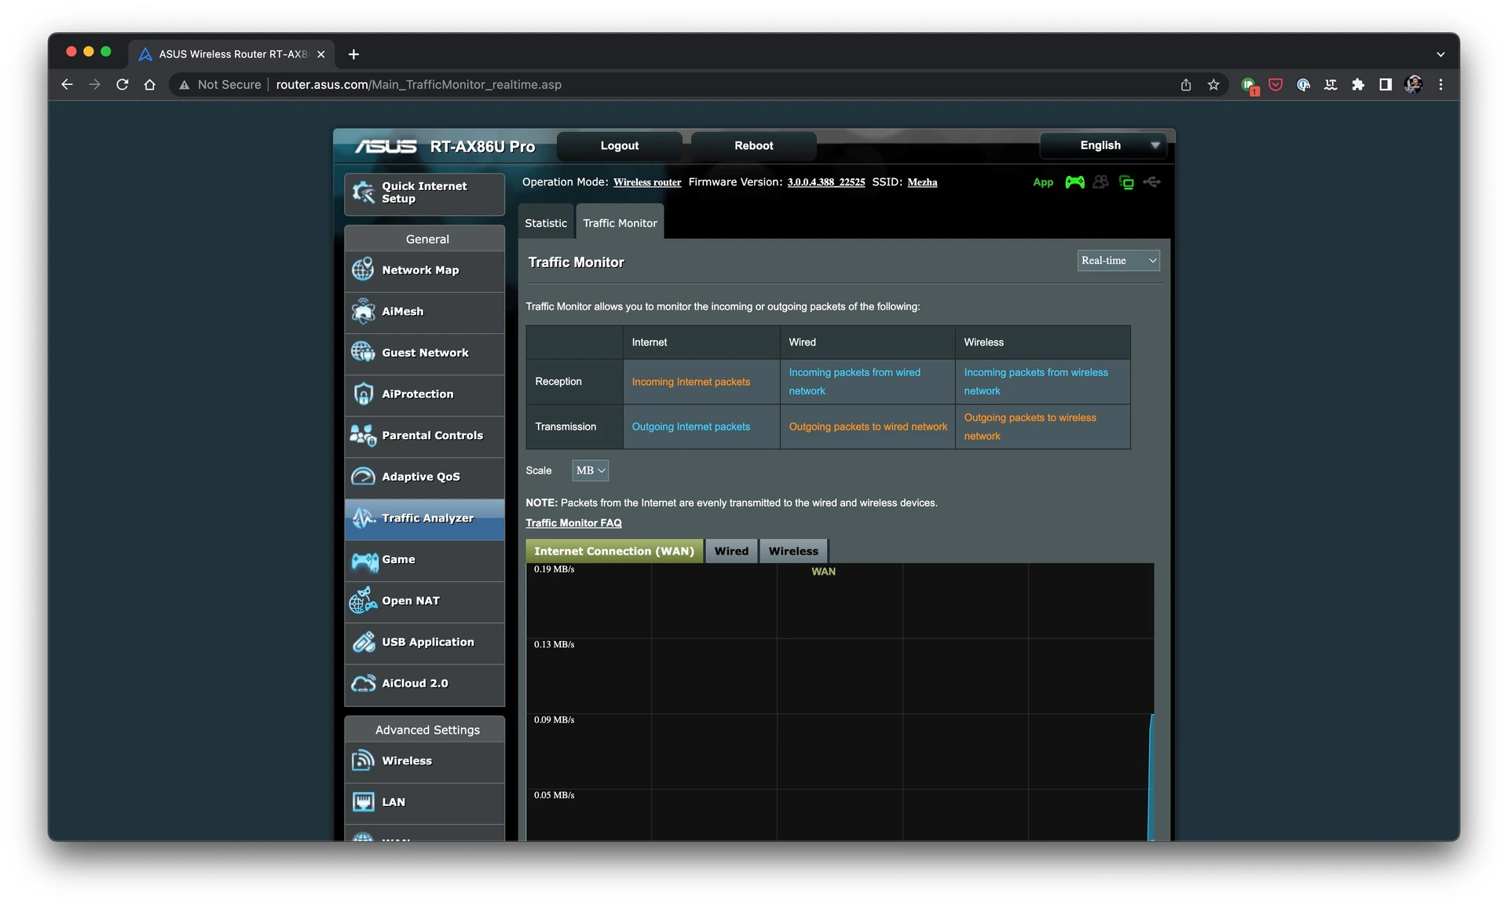Viewport: 1508px width, 905px height.
Task: Click the App link in header
Action: 1043,182
